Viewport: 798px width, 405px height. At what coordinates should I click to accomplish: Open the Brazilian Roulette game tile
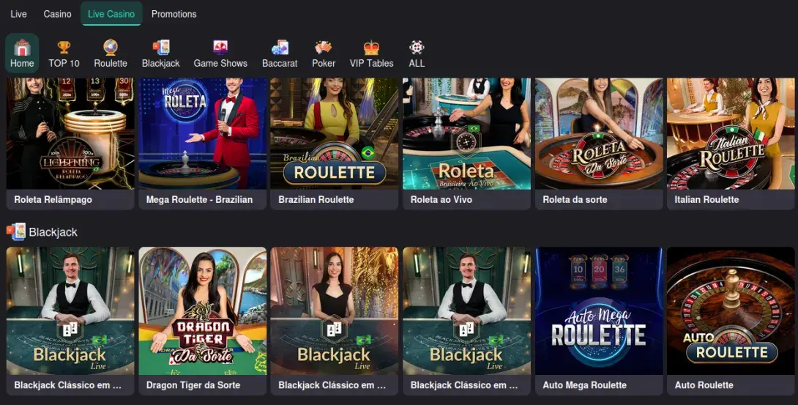pyautogui.click(x=335, y=144)
